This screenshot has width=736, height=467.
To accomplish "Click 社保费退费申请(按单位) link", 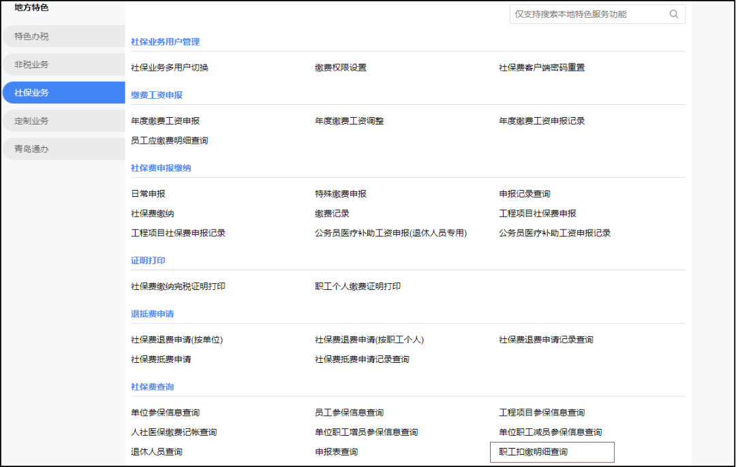I will coord(177,340).
